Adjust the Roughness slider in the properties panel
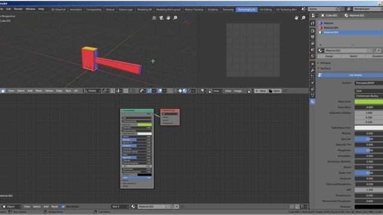Image resolution: width=383 pixels, height=215 pixels. tap(369, 150)
